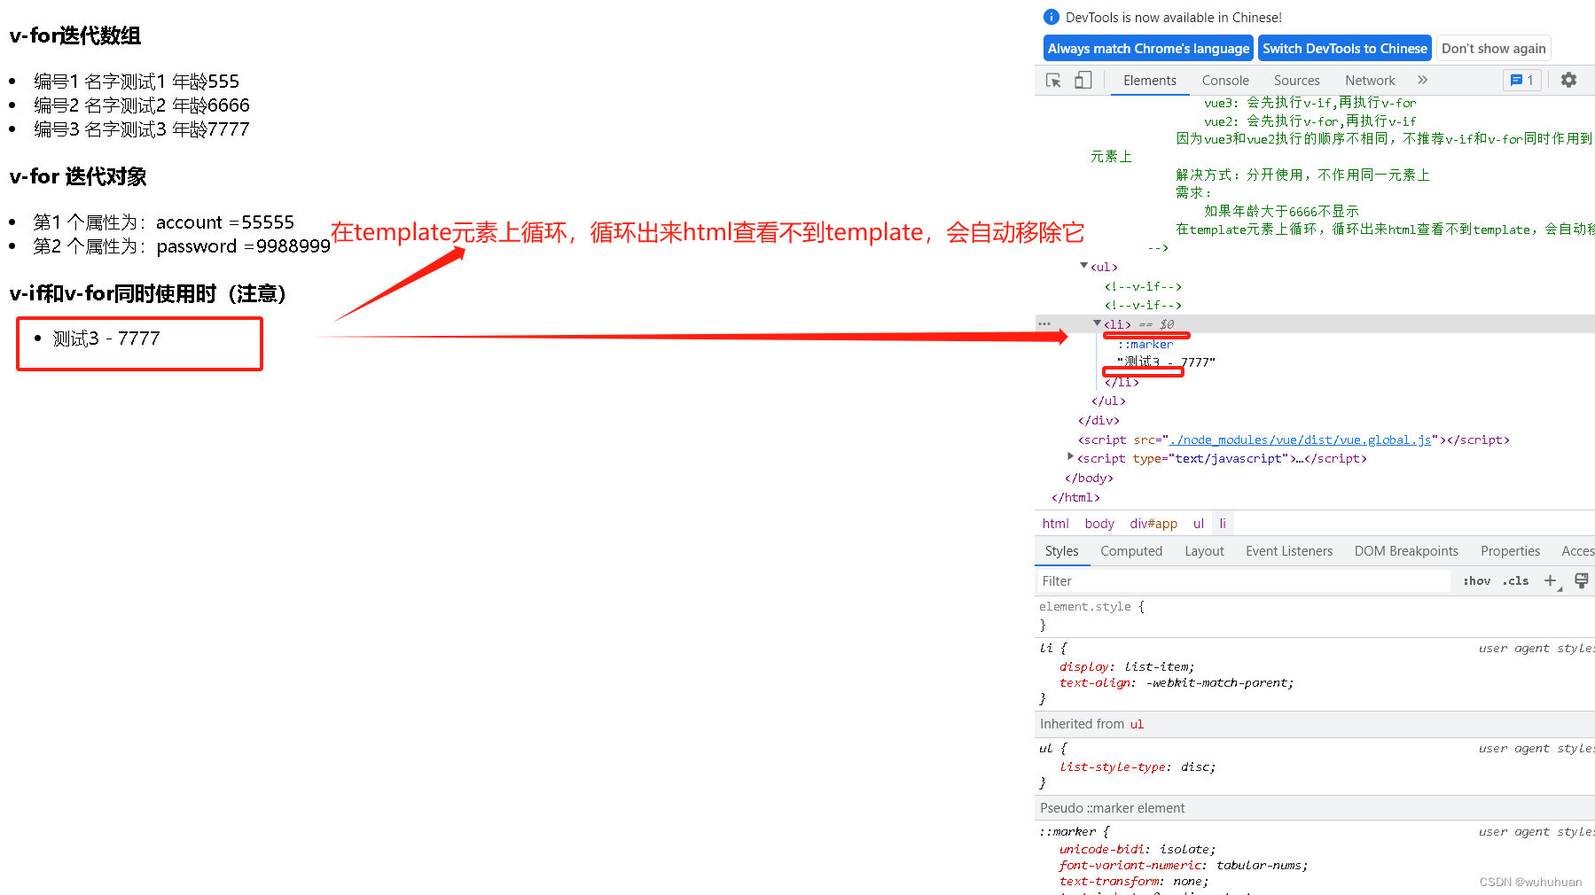
Task: Select the closing </div> tag row
Action: coord(1099,420)
